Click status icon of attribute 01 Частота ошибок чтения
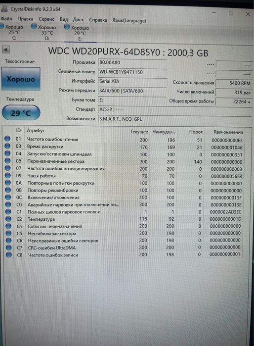Screen dimensions: 254x346 [x=7, y=139]
